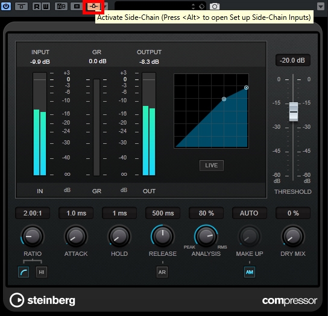Viewport: 328px width, 316px height.
Task: Click the Steinberg logo
Action: click(x=42, y=300)
